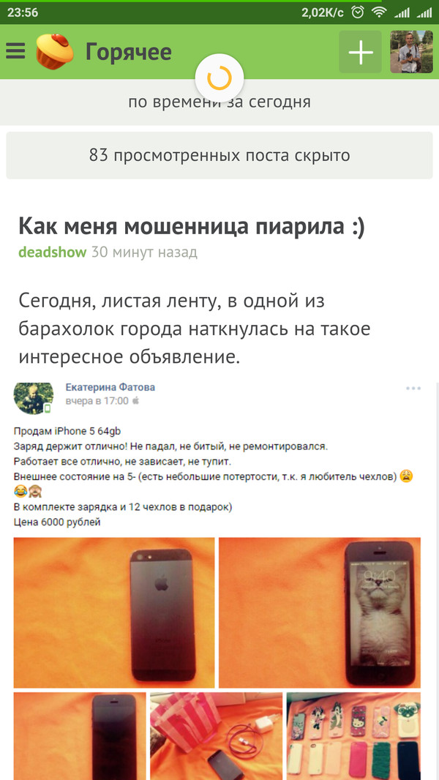Tap the alarm clock status icon
The image size is (439, 780).
(358, 12)
